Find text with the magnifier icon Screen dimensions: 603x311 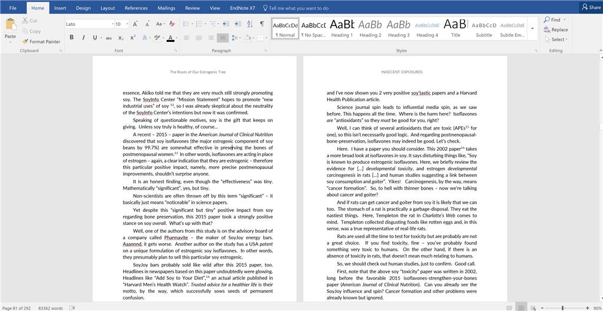[547, 19]
